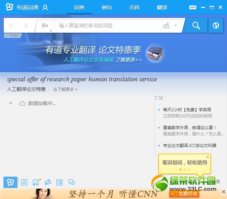Open the wordbook calendar A icon

tap(24, 182)
